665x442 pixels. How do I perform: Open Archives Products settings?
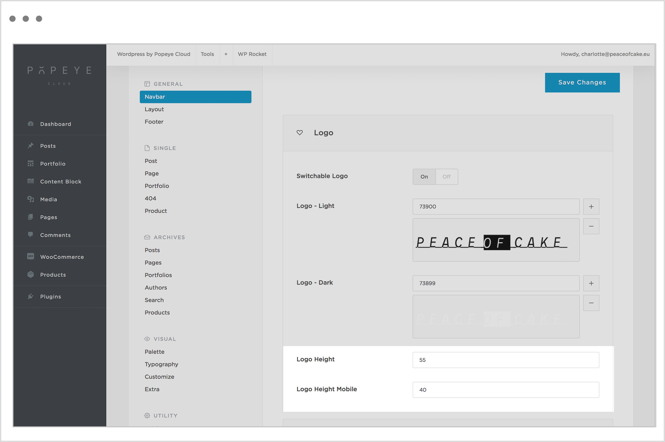coord(157,313)
